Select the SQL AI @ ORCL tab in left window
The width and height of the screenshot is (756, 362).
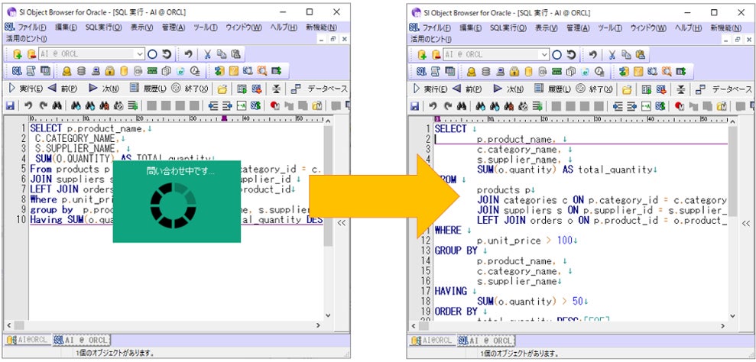point(81,341)
